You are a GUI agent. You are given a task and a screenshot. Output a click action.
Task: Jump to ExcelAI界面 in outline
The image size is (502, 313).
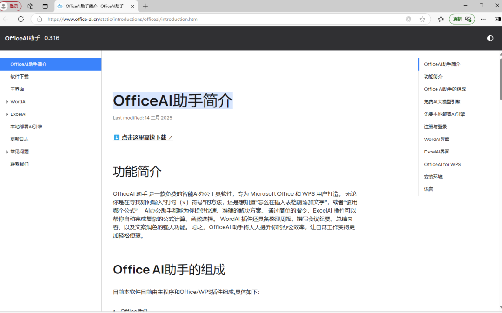pos(436,152)
